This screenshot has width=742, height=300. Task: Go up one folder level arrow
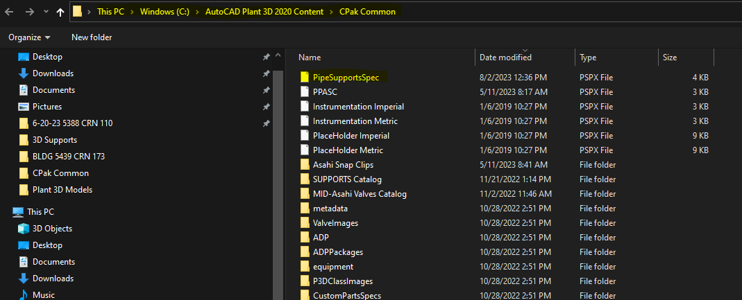(x=60, y=12)
